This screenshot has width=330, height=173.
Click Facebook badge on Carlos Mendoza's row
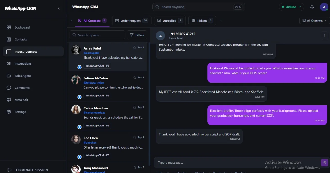[x=80, y=127]
